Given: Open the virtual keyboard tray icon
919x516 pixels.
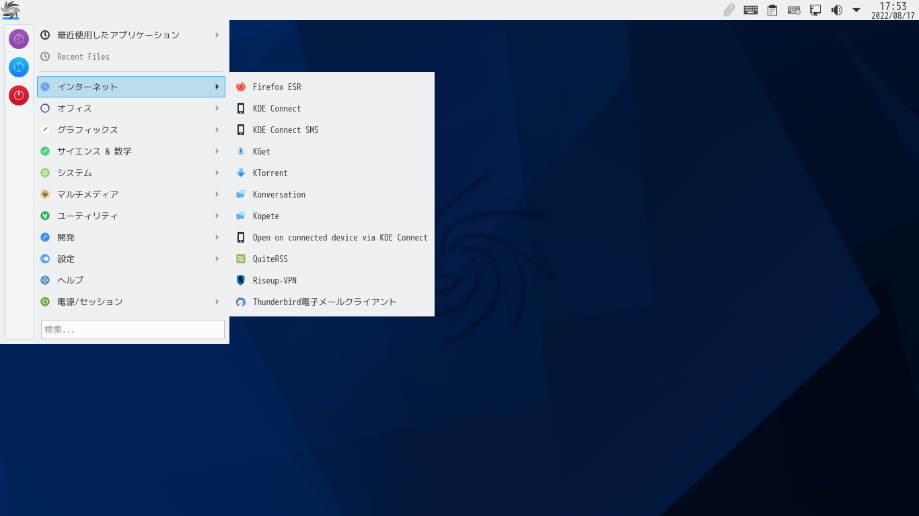Looking at the screenshot, I should 751,9.
